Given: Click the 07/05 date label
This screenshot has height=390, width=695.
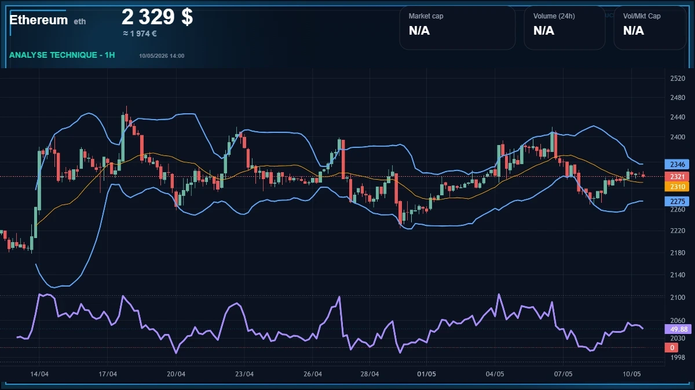Looking at the screenshot, I should pos(563,374).
